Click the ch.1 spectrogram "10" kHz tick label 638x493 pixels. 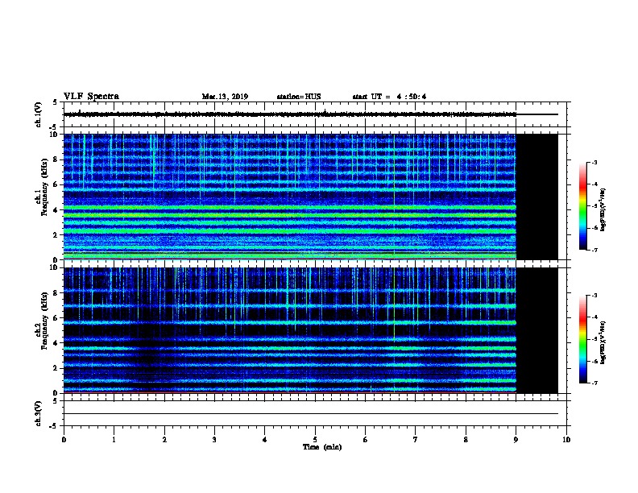tap(56, 135)
